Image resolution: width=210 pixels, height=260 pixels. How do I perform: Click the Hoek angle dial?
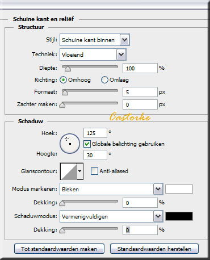[x=70, y=144]
